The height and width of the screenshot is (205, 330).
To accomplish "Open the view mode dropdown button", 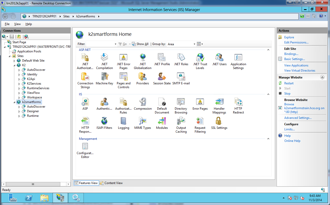I will (x=200, y=44).
